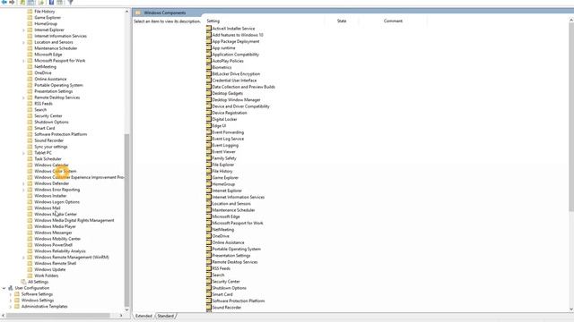Click folder icon beside Windows Update in tree

coord(30,269)
